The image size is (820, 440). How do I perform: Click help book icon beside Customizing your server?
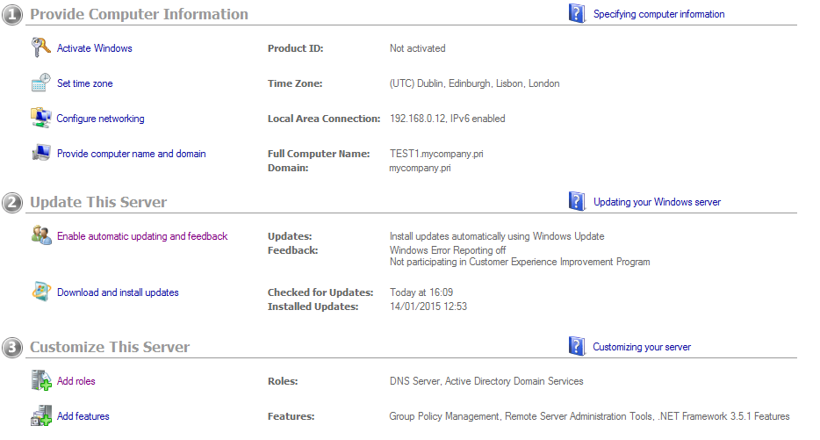577,346
